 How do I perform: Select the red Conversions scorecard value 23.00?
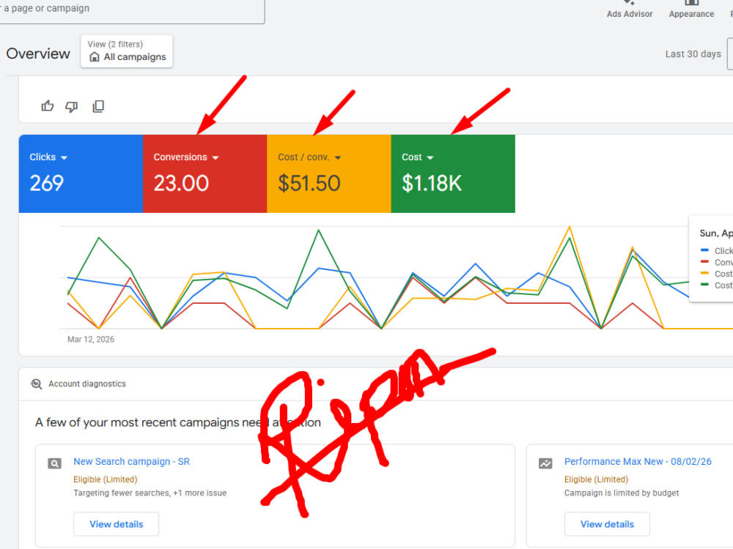click(x=181, y=184)
